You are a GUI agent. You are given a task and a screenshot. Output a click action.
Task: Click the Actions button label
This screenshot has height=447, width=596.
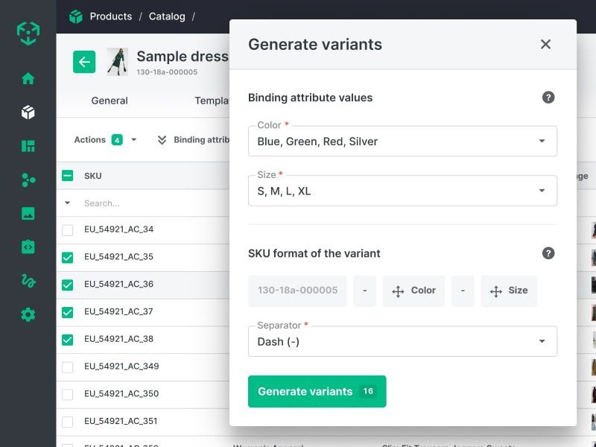[x=89, y=140]
